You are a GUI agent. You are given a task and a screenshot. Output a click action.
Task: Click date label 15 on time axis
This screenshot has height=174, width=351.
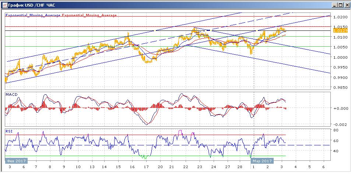pyautogui.click(x=118, y=167)
